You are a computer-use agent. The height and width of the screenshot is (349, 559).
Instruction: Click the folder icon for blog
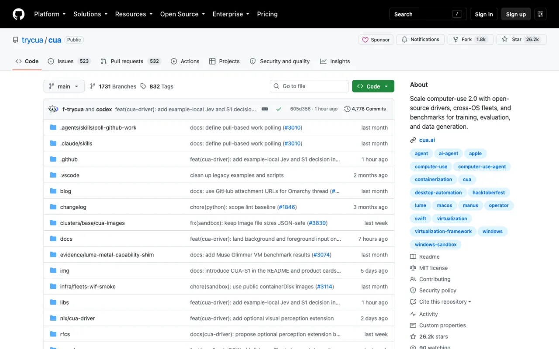point(53,191)
